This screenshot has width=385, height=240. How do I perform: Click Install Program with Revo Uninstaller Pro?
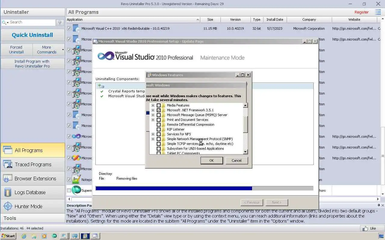tap(32, 64)
